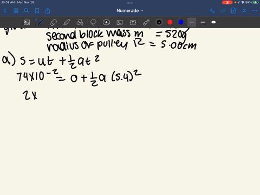Open the share export menu
The width and height of the screenshot is (260, 195).
point(48,11)
